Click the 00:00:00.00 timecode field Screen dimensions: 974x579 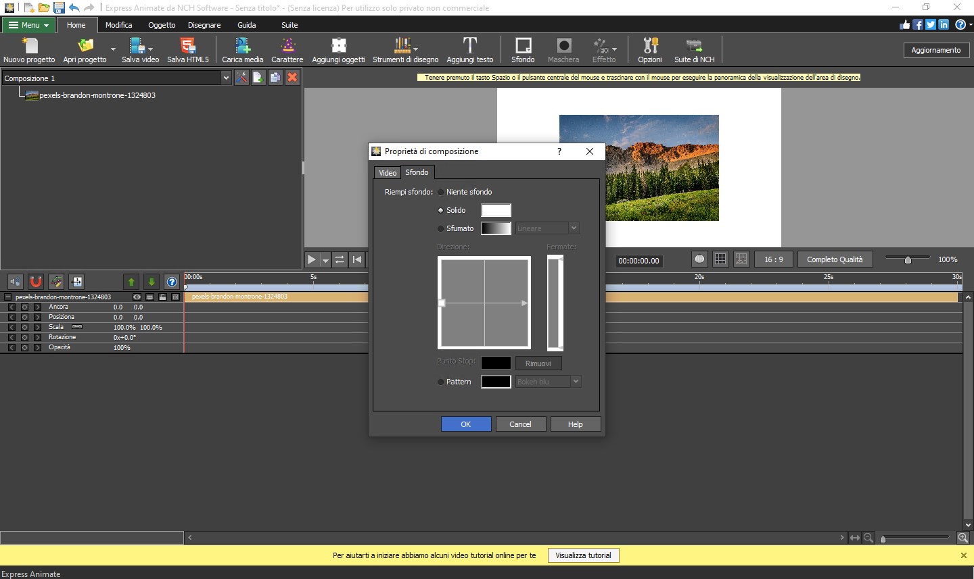point(639,261)
